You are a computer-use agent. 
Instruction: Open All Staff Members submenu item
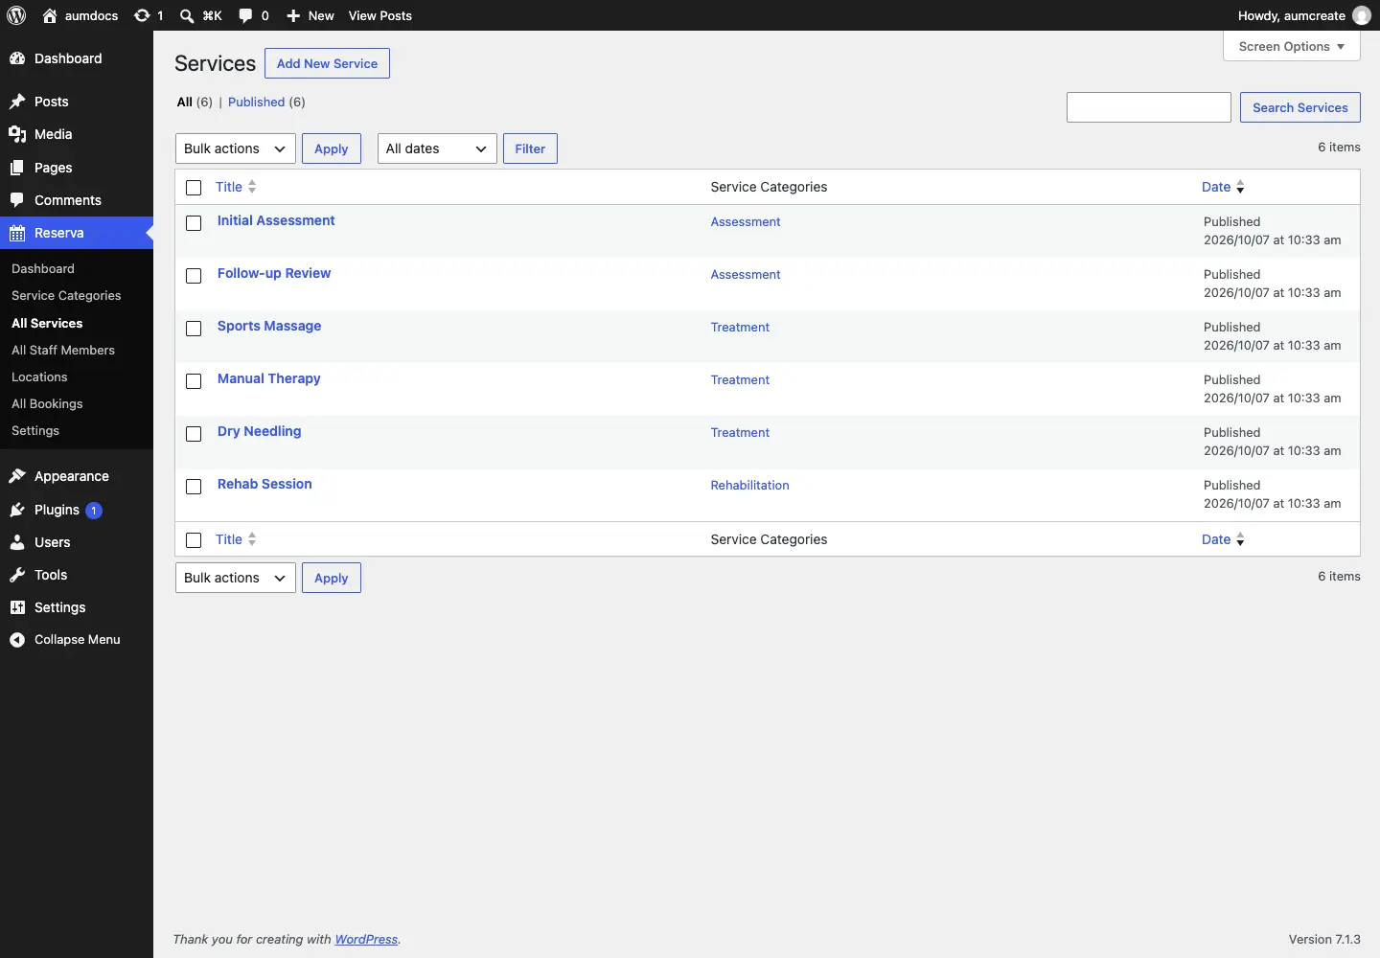pos(63,351)
